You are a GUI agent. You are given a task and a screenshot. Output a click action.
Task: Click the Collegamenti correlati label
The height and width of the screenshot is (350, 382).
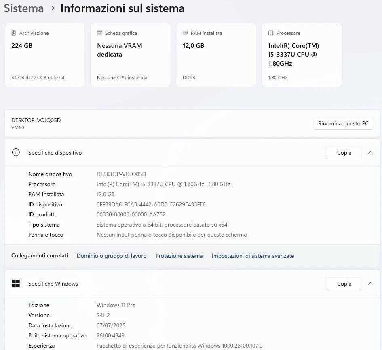[40, 255]
